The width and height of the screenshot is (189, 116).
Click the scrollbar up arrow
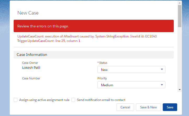click(x=180, y=3)
